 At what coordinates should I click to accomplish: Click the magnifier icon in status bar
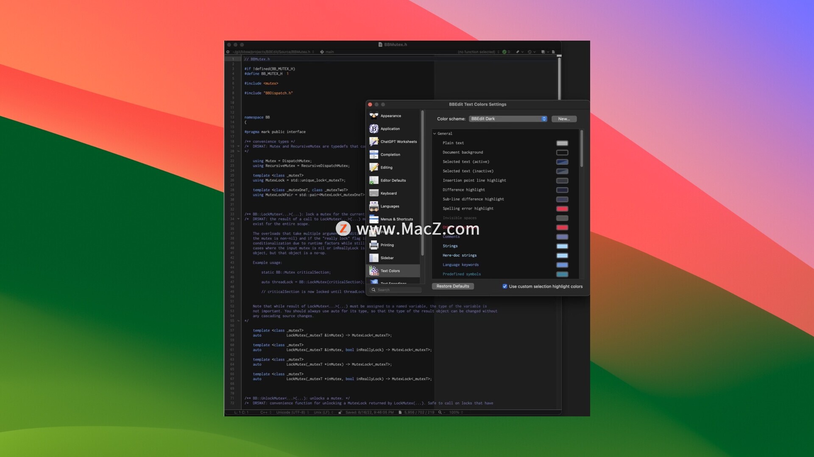tap(440, 412)
